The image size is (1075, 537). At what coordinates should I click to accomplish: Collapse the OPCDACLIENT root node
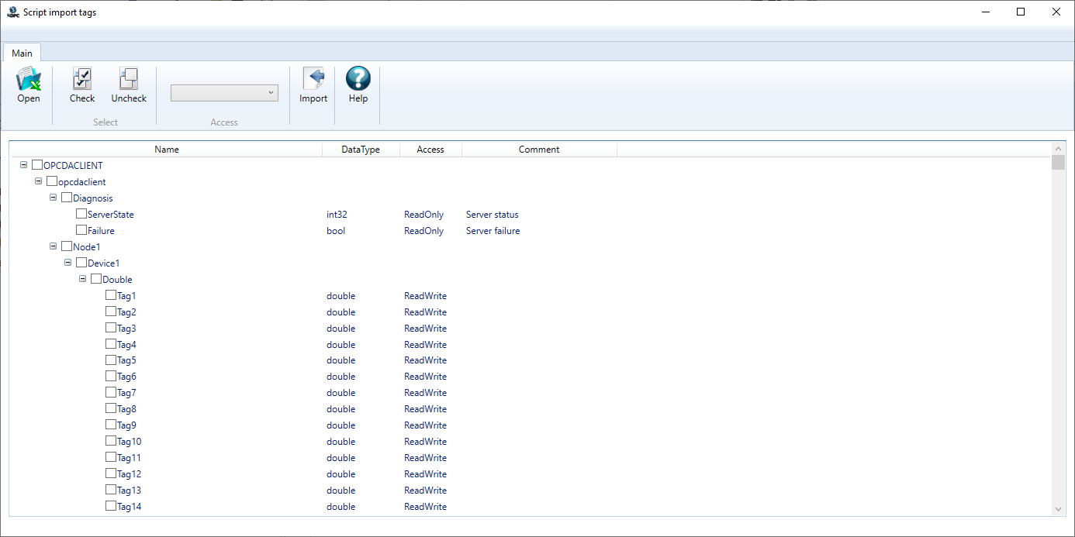[23, 165]
